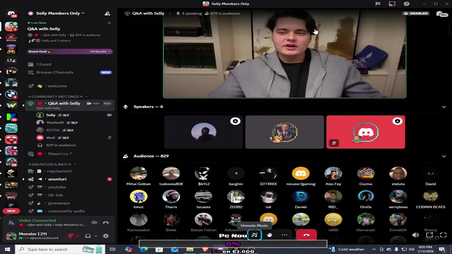Click the ENABLED indicator at stage top right

(x=416, y=13)
